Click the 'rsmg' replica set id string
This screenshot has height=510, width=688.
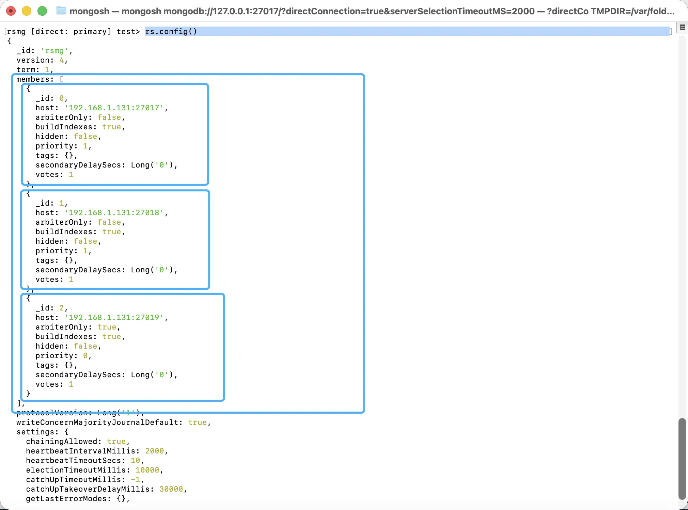[54, 51]
